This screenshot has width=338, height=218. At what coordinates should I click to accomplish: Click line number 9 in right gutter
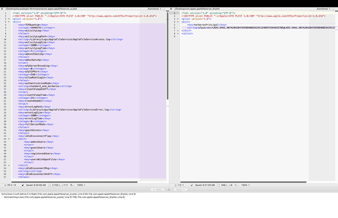[x=174, y=37]
